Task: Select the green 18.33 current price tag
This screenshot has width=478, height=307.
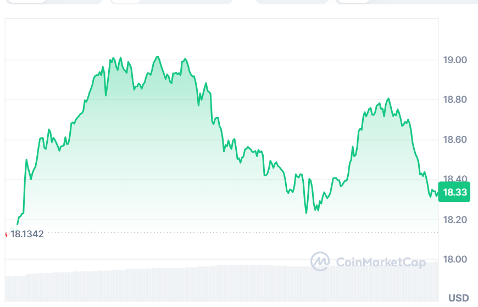Action: [x=454, y=192]
